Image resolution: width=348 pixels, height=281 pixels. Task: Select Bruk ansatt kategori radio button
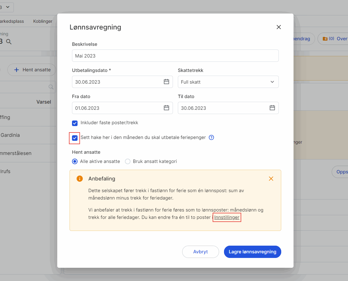tap(128, 161)
